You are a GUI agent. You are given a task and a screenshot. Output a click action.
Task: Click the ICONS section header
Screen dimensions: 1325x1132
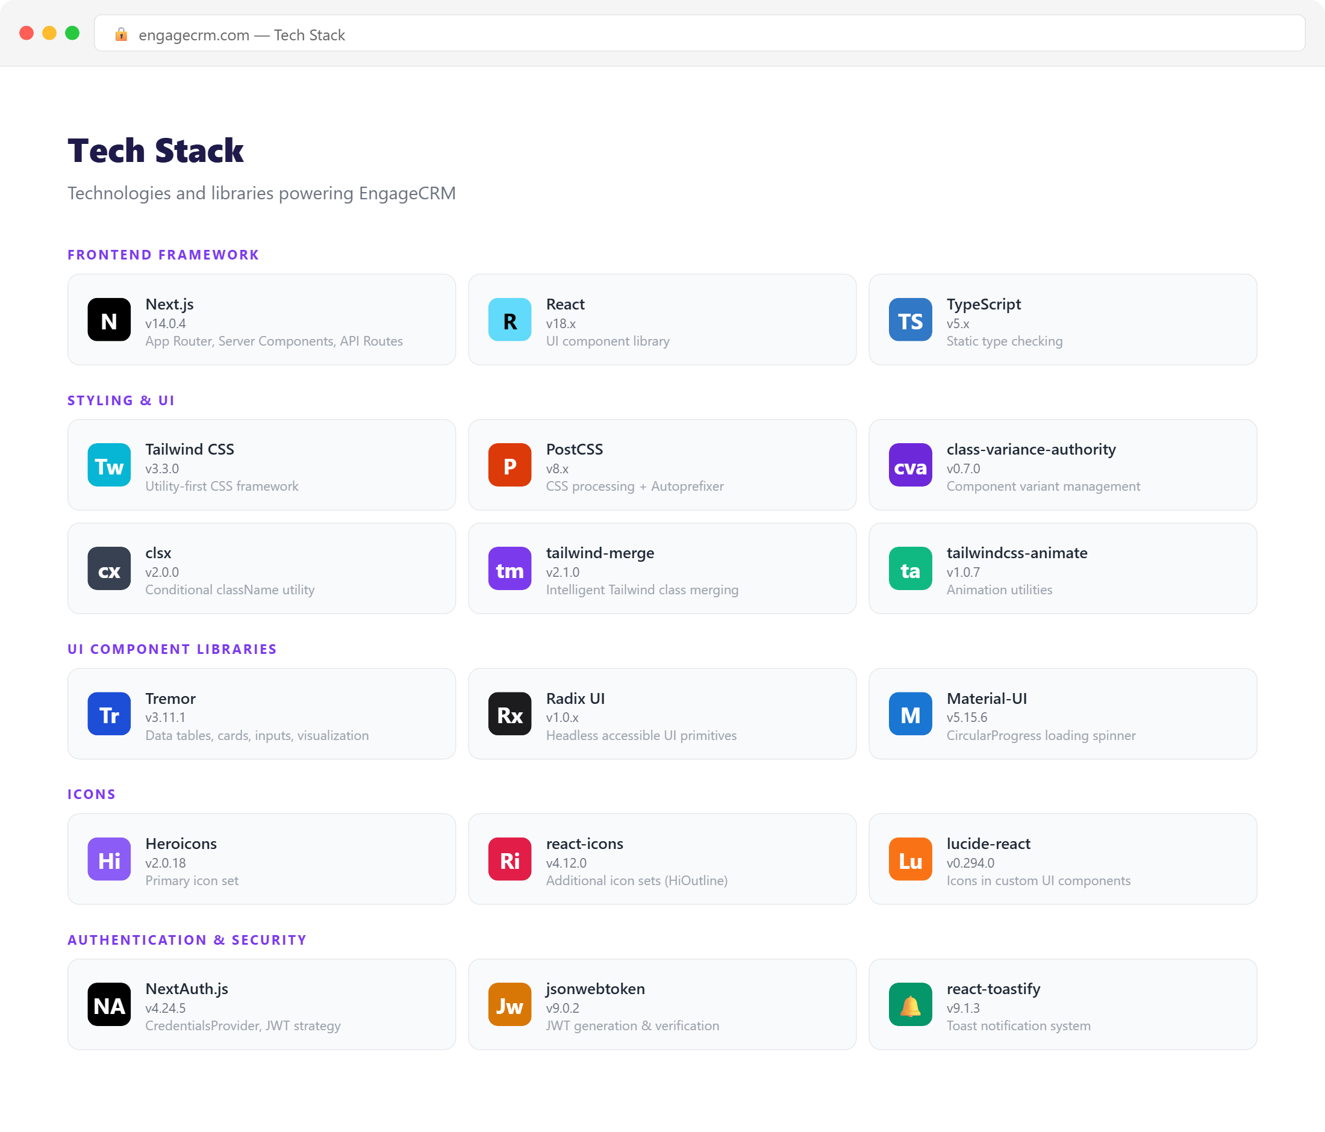coord(92,794)
